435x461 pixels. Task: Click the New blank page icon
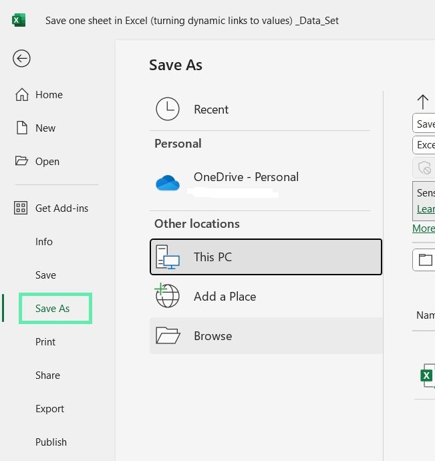[x=22, y=128]
